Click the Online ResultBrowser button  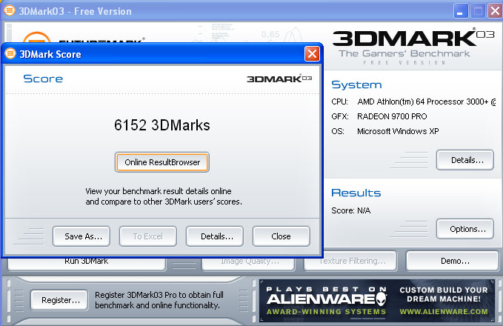click(162, 162)
